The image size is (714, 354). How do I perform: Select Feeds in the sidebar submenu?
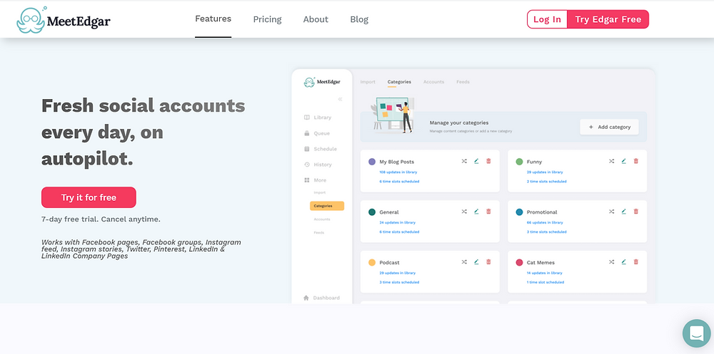[x=319, y=232]
